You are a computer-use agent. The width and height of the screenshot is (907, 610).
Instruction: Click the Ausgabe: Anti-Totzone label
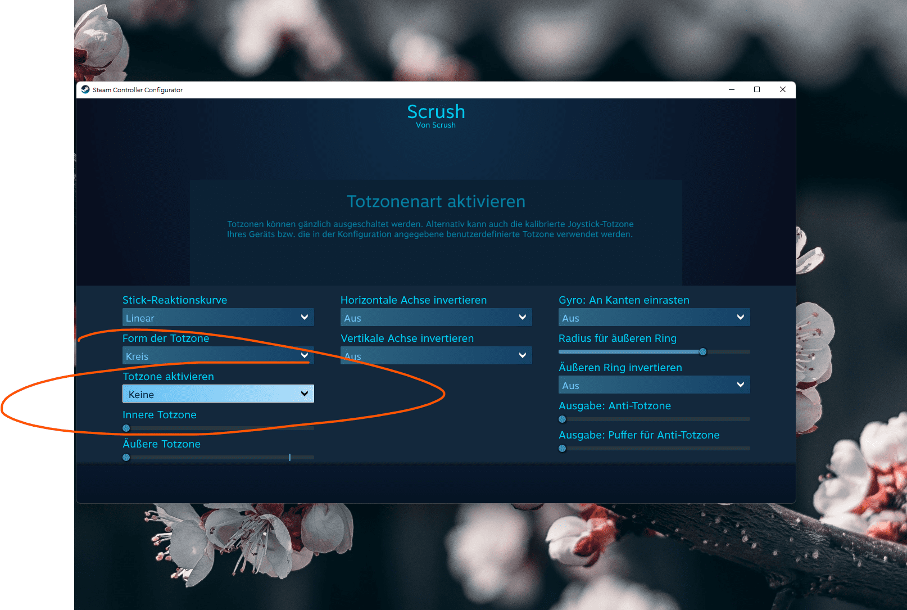[x=615, y=406]
